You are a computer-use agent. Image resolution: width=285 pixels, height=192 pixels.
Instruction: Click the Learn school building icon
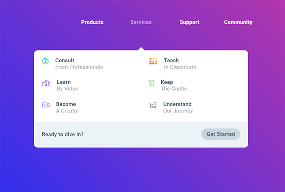pyautogui.click(x=46, y=83)
